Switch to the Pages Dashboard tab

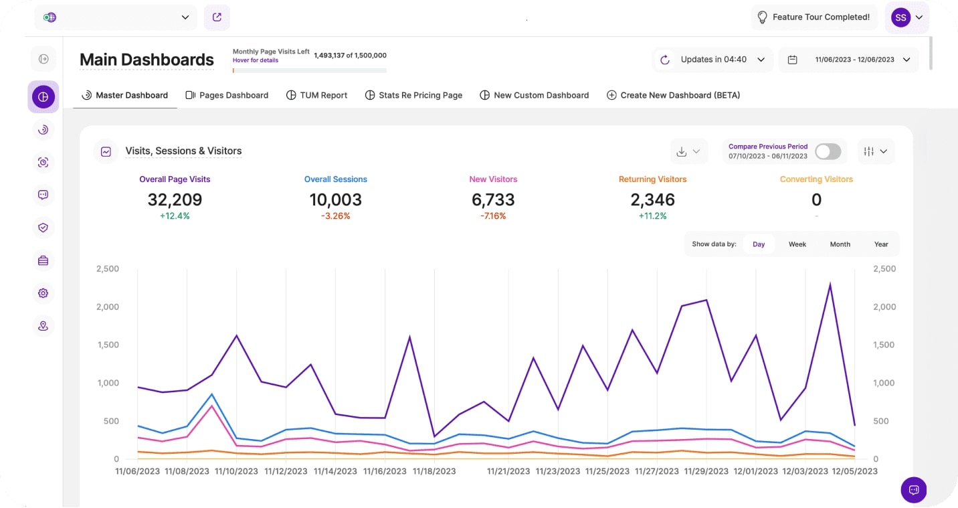[x=227, y=95]
